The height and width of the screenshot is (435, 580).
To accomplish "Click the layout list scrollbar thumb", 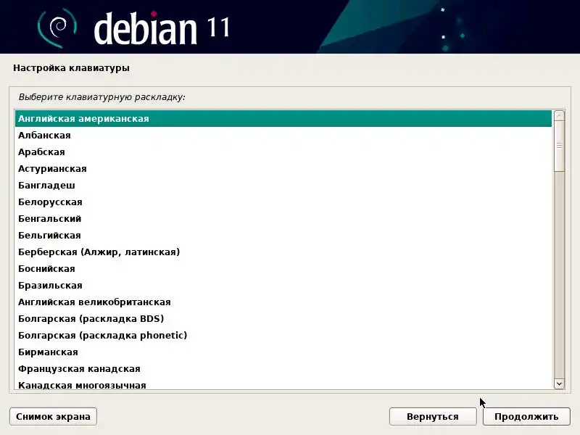I will 559,146.
